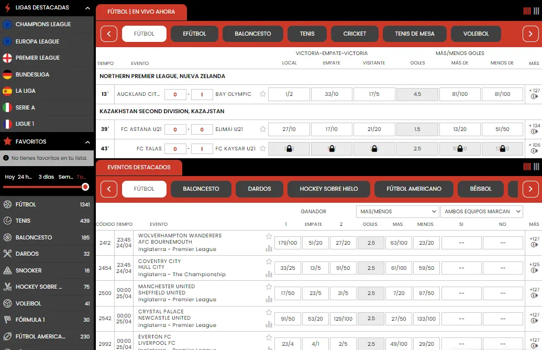542x350 pixels.
Task: Click the Champions League flag icon
Action: (x=7, y=24)
